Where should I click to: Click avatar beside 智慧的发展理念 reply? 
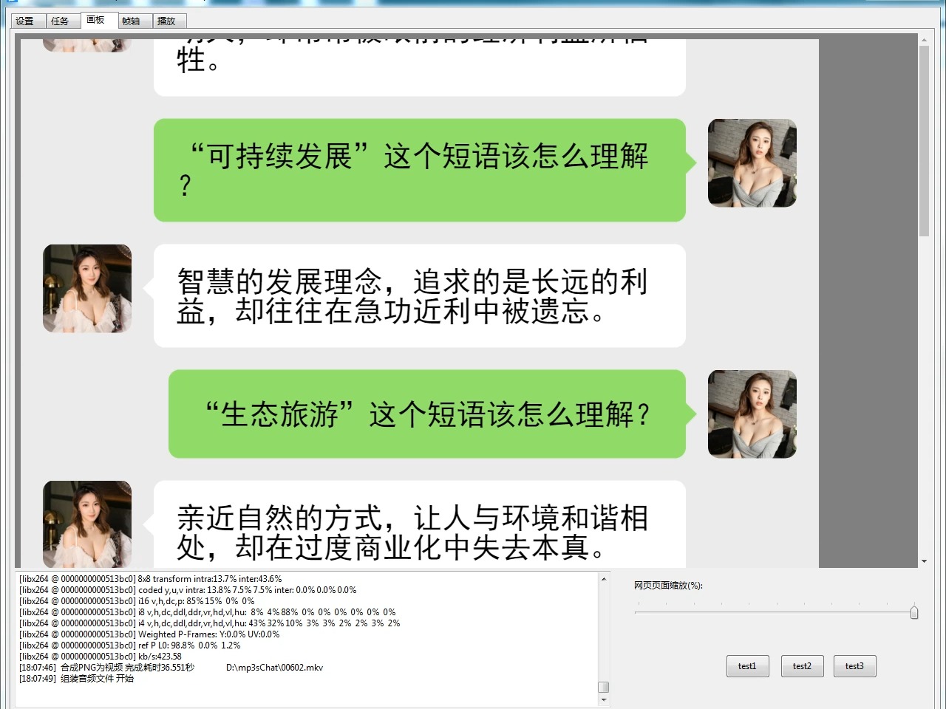pyautogui.click(x=87, y=288)
